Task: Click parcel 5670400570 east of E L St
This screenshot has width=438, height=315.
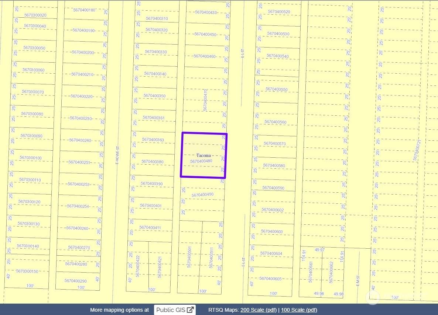Action: pyautogui.click(x=274, y=144)
